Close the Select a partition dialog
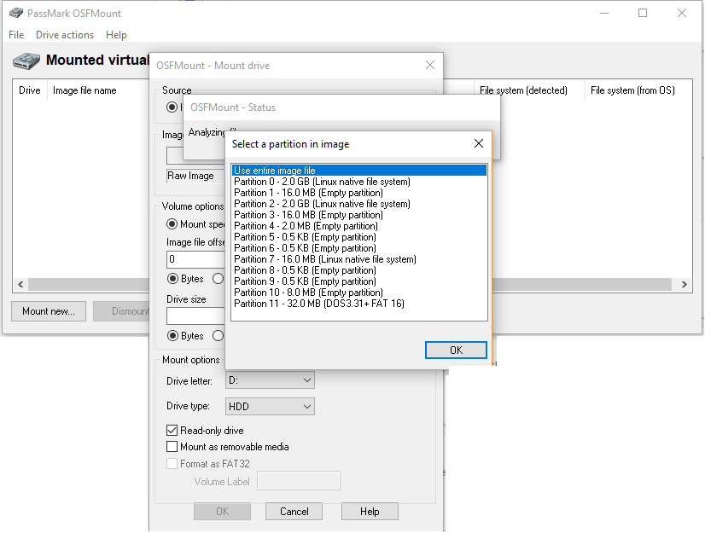The width and height of the screenshot is (705, 533). [479, 143]
